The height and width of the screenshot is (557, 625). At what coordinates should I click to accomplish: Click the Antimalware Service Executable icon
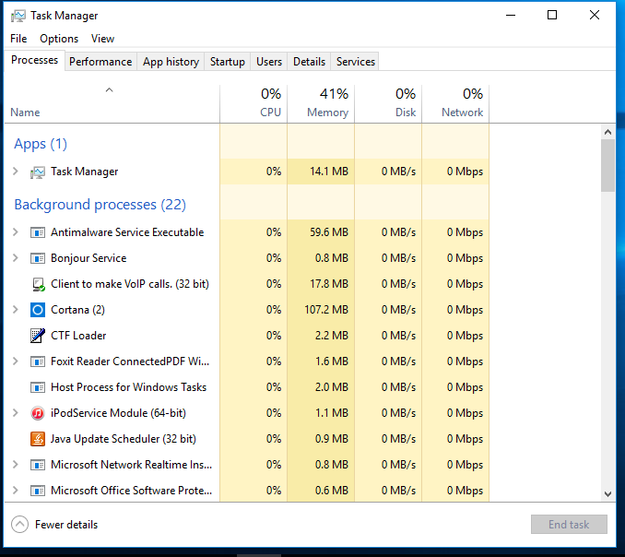[38, 232]
